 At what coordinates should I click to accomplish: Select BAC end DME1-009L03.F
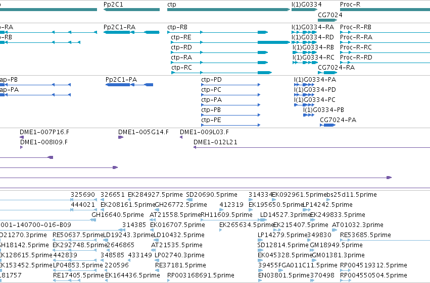coord(181,137)
